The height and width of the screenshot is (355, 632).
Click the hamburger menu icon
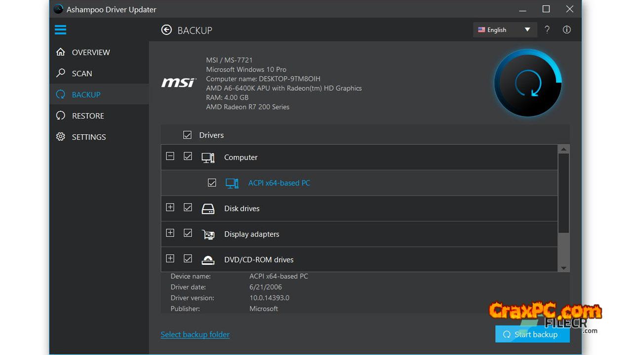pos(60,30)
